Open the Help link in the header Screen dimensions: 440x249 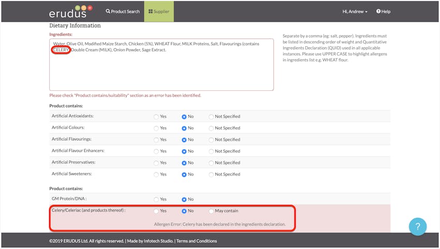[x=383, y=11]
